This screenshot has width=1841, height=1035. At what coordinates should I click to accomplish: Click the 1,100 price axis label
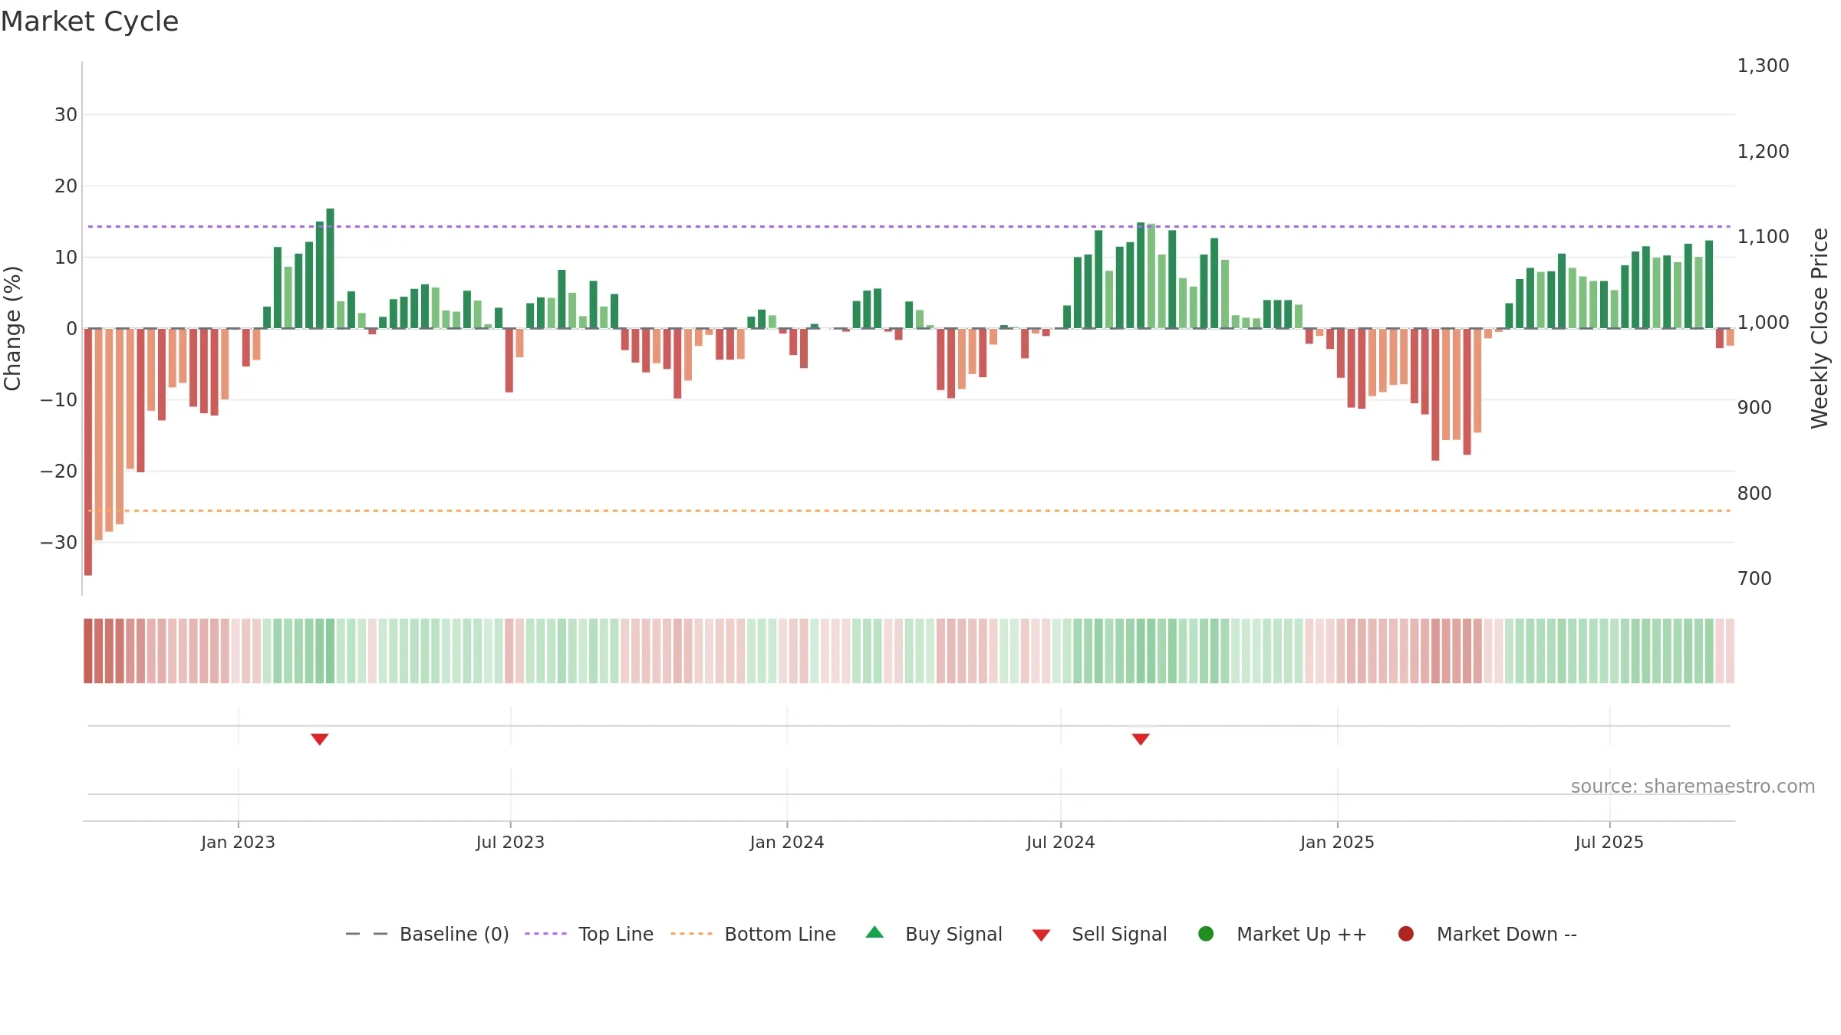point(1763,237)
